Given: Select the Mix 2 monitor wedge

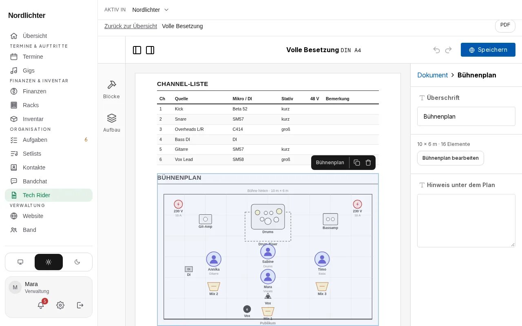Looking at the screenshot, I should click(x=214, y=286).
